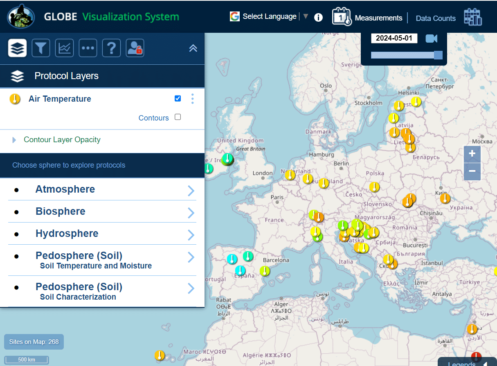Click the 2024-05-01 date field
The width and height of the screenshot is (497, 366).
[394, 39]
